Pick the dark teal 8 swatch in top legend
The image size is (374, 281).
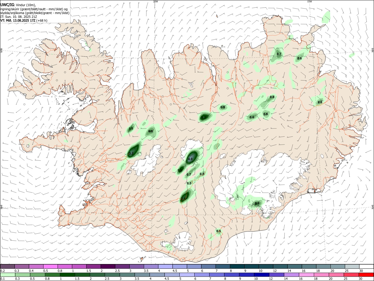click(237, 266)
